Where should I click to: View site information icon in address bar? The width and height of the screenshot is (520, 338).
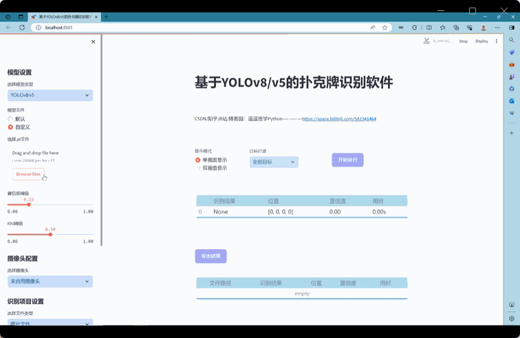(x=39, y=28)
